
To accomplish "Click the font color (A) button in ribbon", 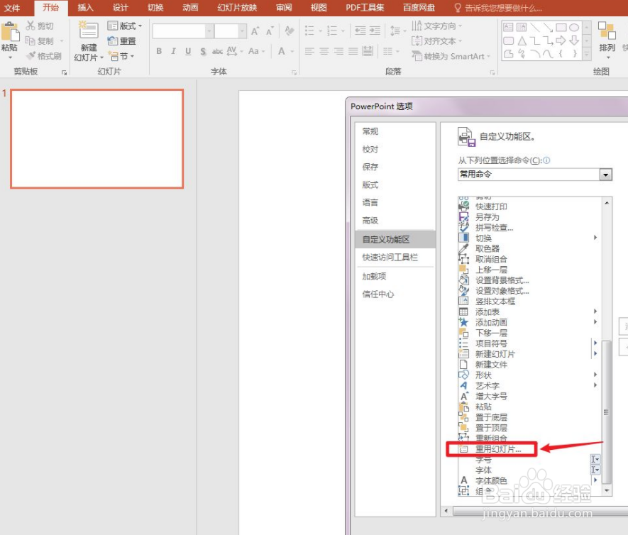I will tap(282, 51).
